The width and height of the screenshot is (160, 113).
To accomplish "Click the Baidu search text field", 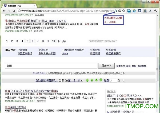I will 51,66.
